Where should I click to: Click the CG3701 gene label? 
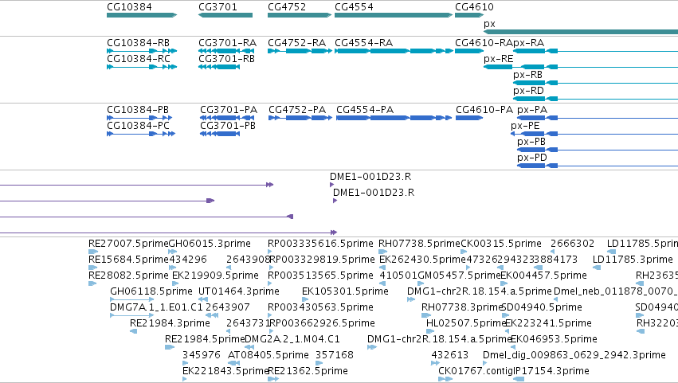(x=218, y=7)
